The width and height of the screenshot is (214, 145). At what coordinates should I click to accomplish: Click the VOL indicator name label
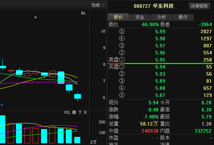(x=67, y=113)
